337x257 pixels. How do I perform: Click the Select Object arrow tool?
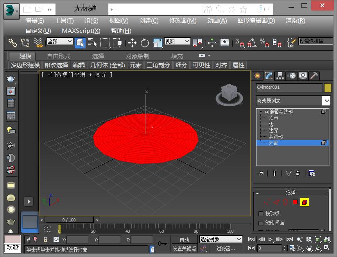pos(80,43)
